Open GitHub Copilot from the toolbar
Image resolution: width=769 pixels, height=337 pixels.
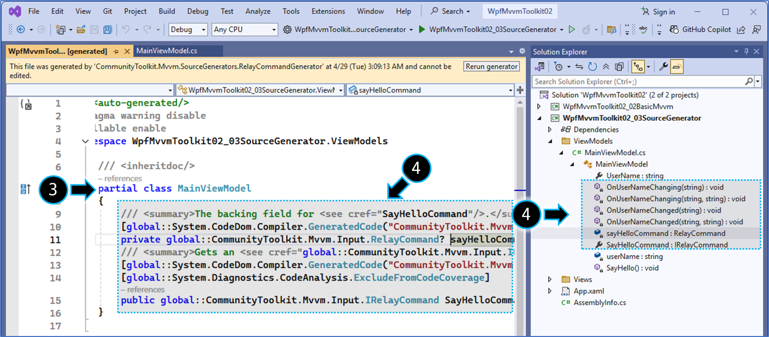[701, 30]
